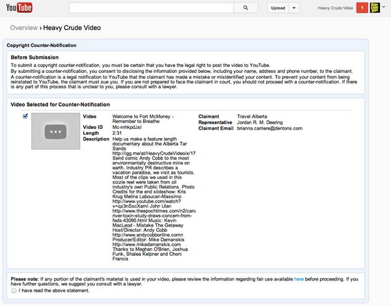Open the fair use 'here' link
This screenshot has height=306, width=391.
coord(299,279)
